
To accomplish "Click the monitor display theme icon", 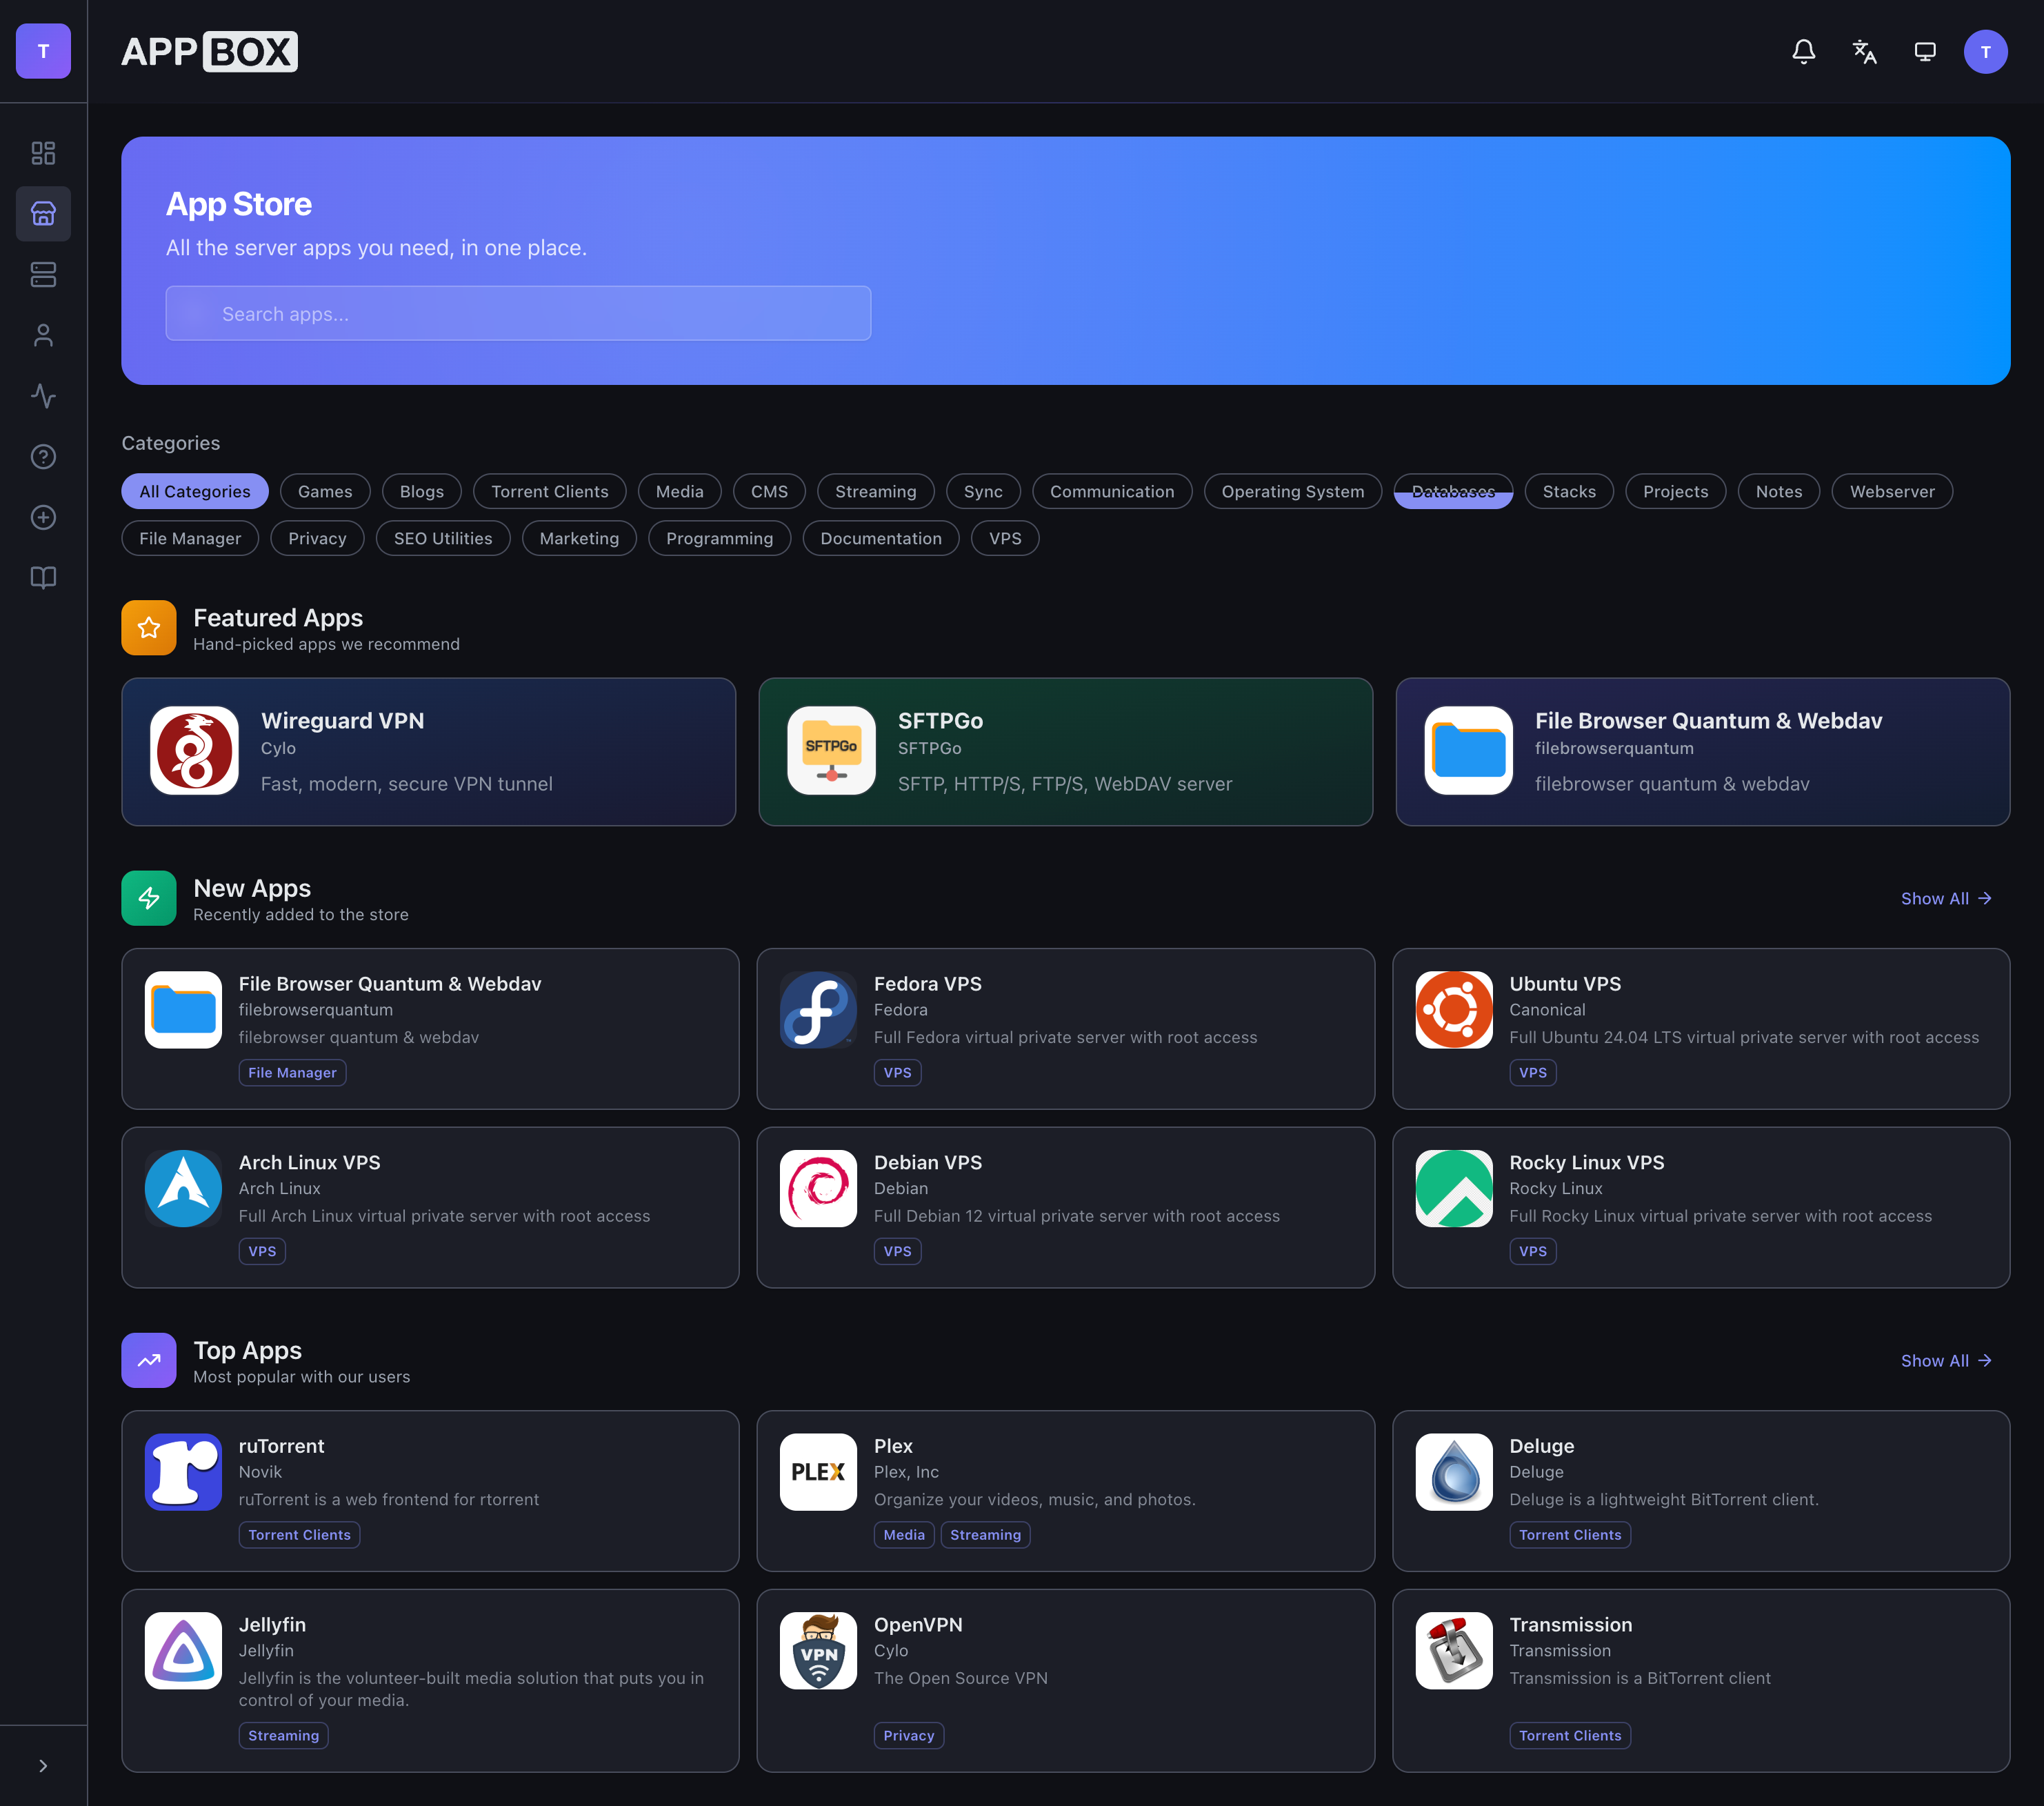I will pyautogui.click(x=1925, y=51).
